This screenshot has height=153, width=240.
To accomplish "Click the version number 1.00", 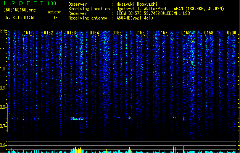I will (x=52, y=3).
